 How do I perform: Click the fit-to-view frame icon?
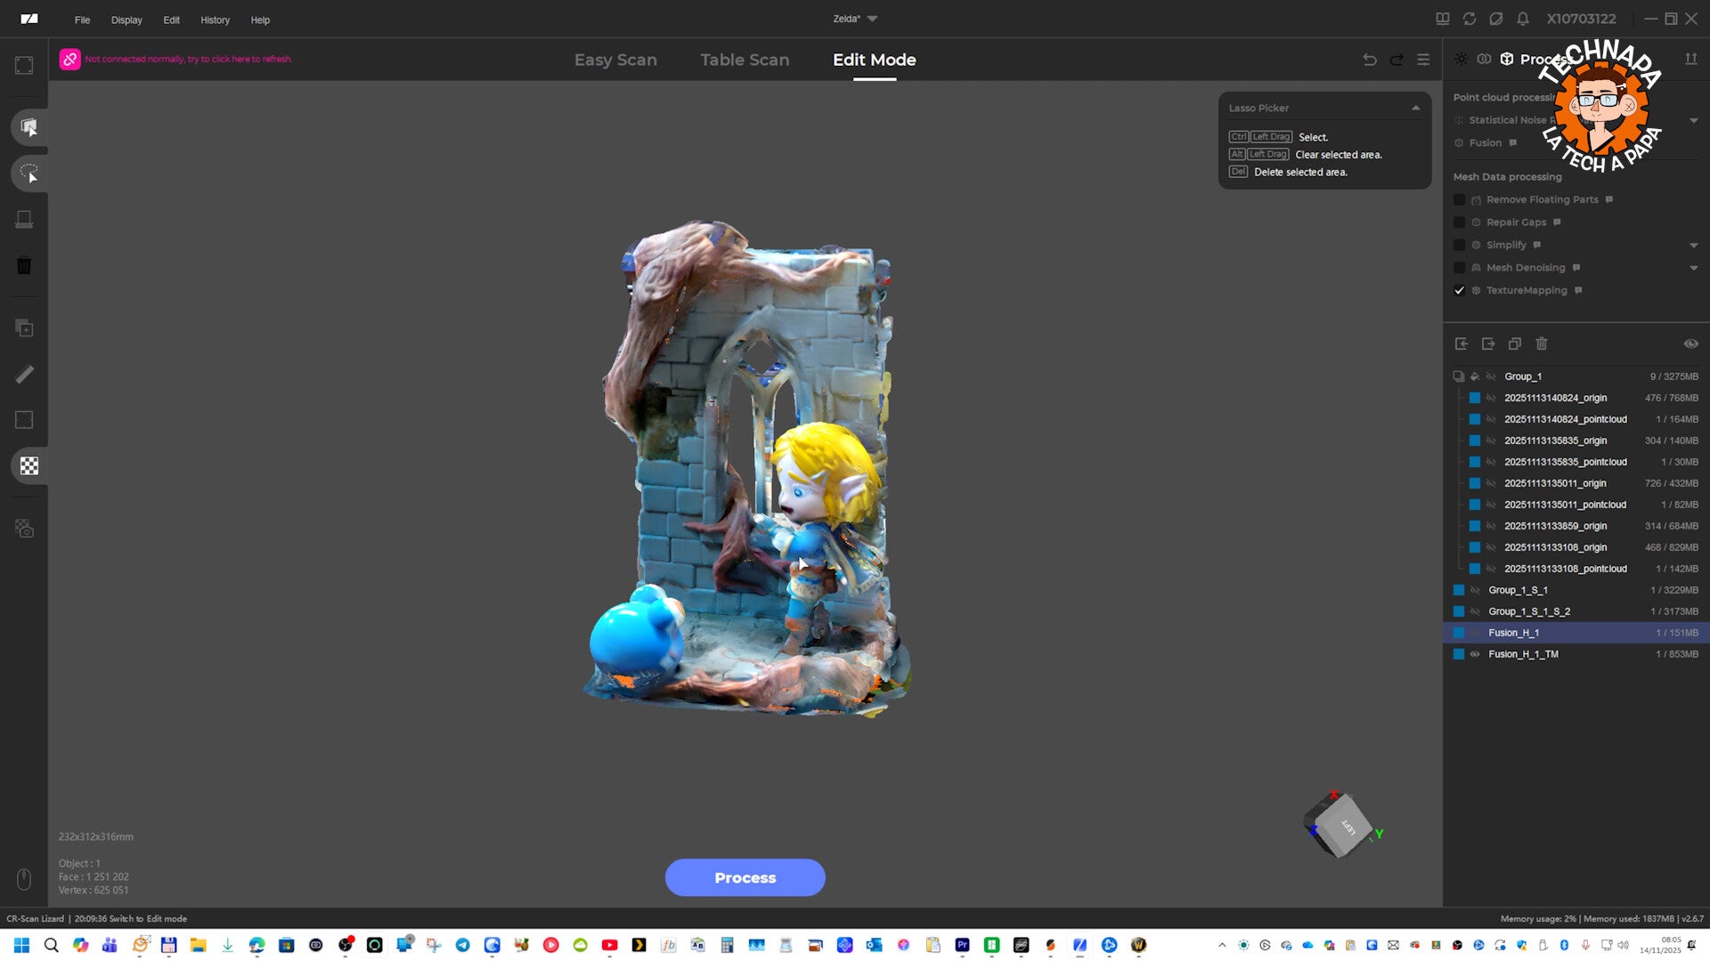(24, 65)
